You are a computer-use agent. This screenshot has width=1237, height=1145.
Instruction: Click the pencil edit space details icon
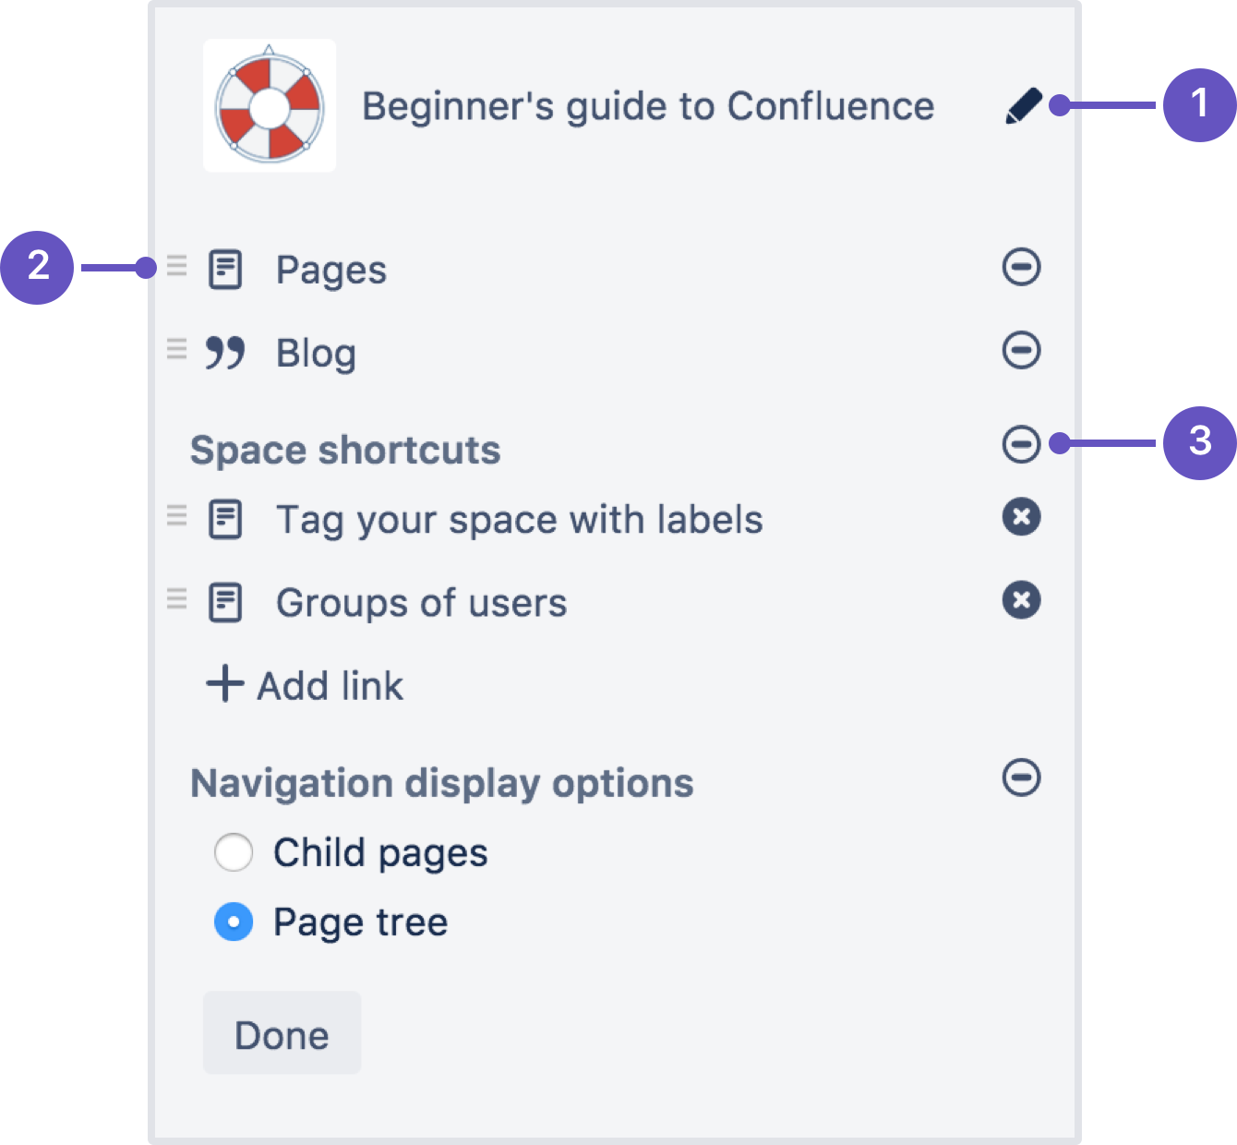click(1023, 106)
